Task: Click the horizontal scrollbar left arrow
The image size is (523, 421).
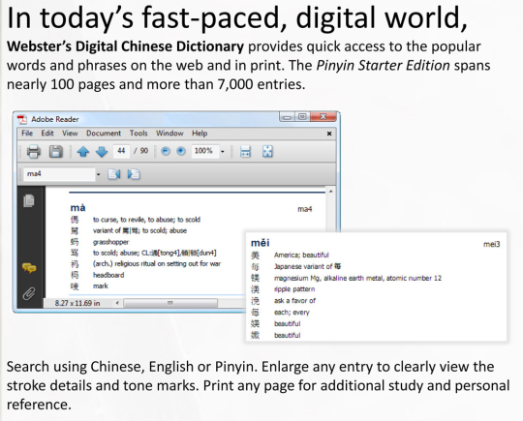Action: point(117,303)
